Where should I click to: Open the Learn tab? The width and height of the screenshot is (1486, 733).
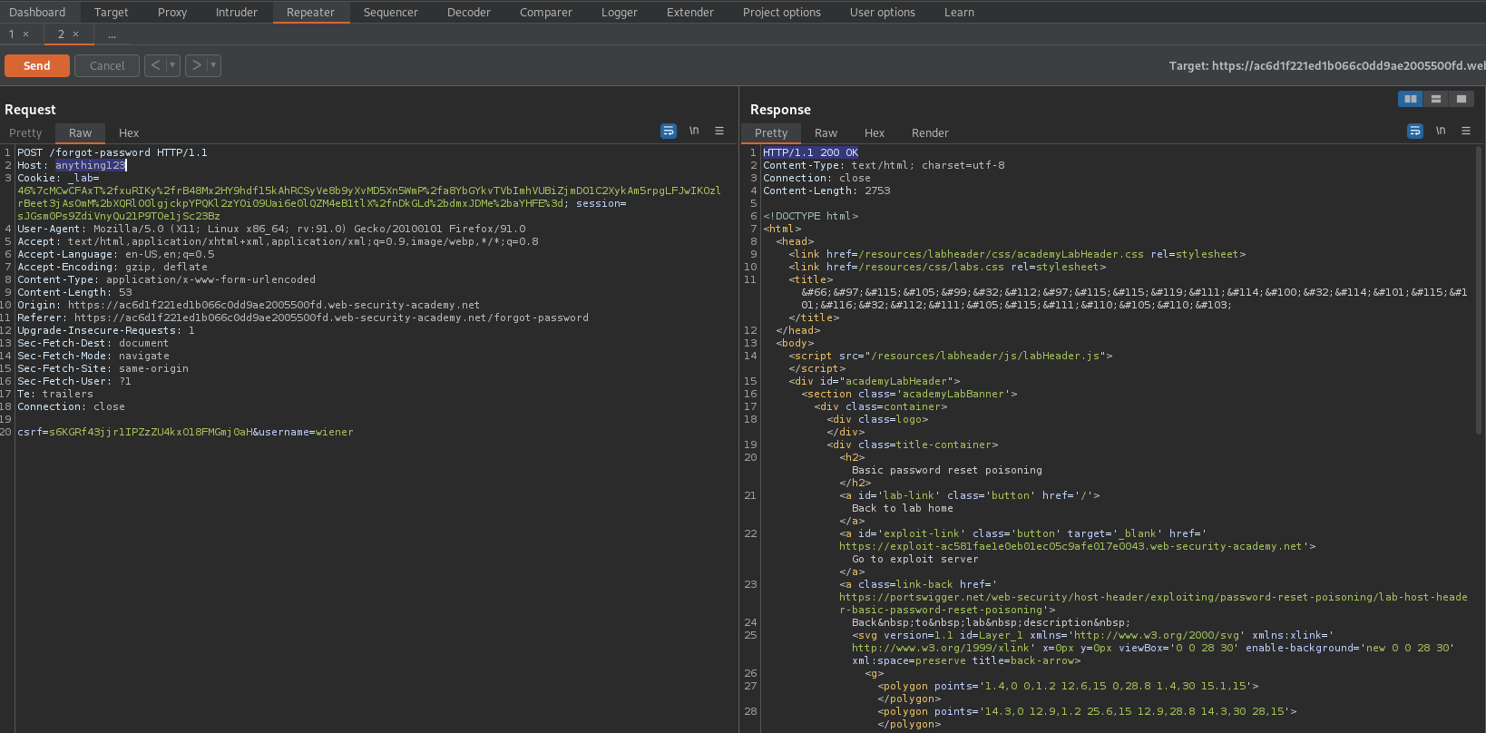[959, 12]
